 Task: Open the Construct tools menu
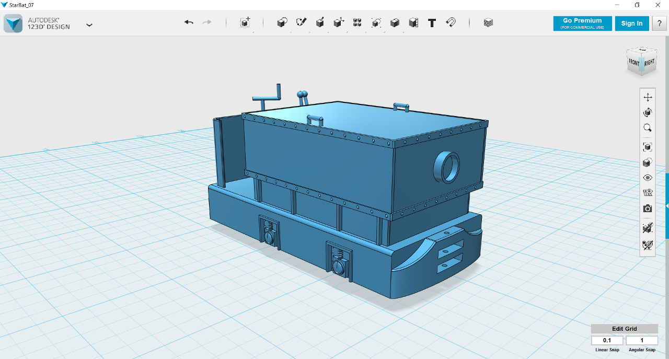[x=320, y=22]
